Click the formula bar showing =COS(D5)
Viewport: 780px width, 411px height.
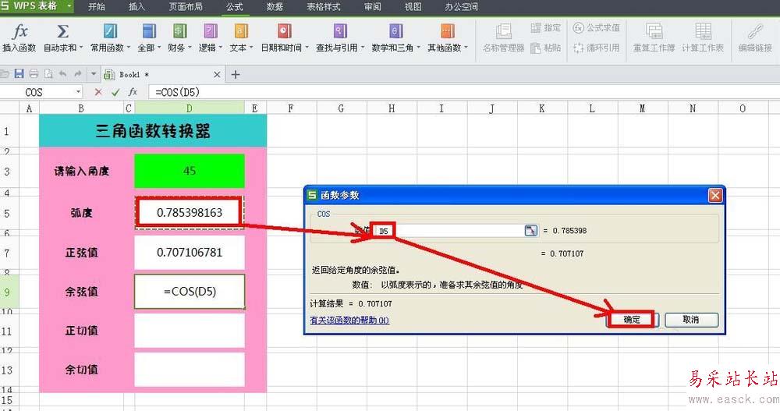(463, 92)
